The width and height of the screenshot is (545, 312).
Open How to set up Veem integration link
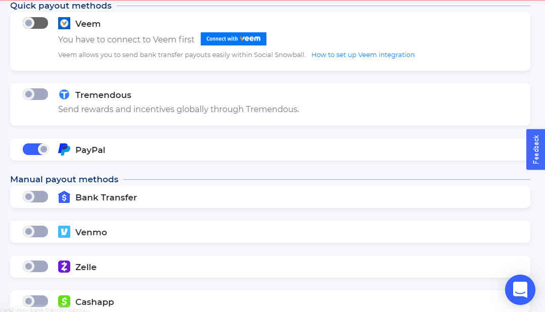pos(363,55)
